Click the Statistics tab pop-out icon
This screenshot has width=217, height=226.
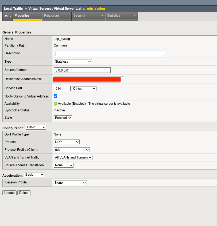click(134, 16)
